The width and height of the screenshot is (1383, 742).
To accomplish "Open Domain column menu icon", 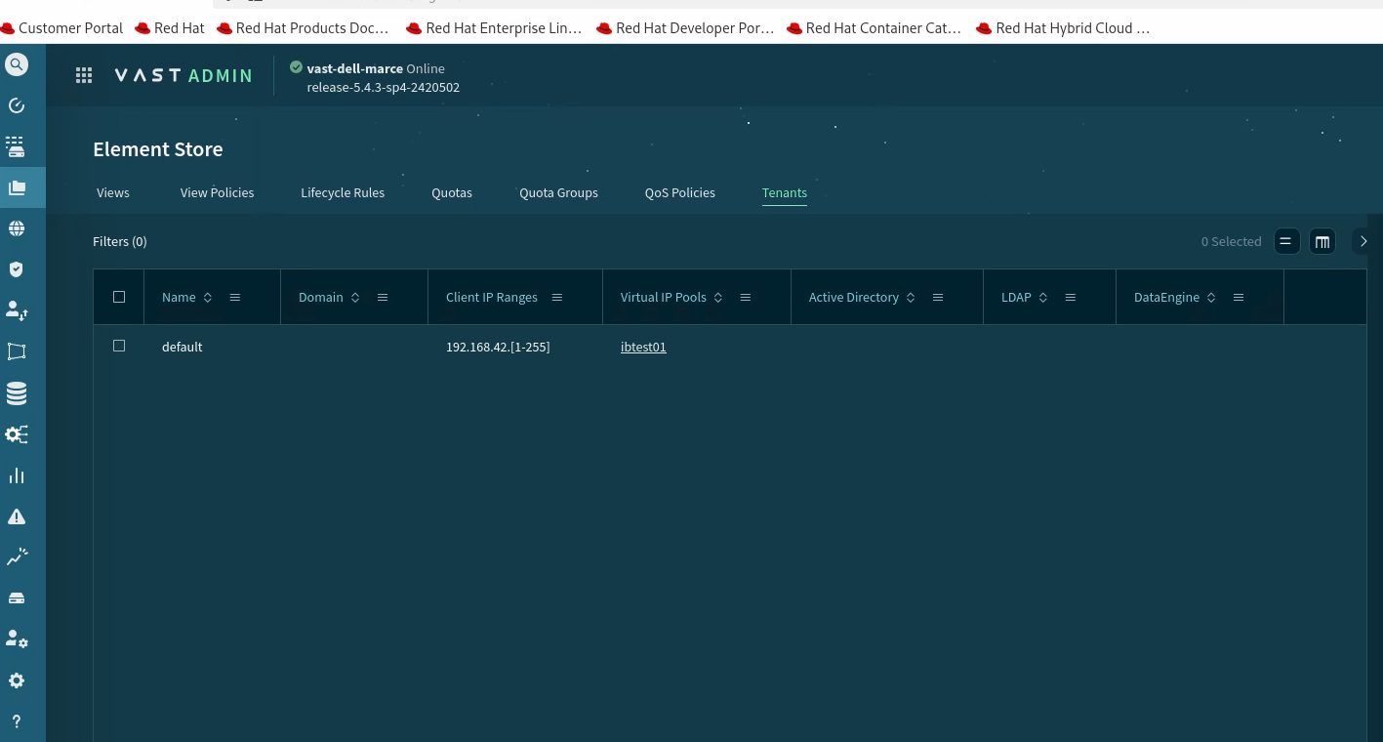I will point(383,297).
